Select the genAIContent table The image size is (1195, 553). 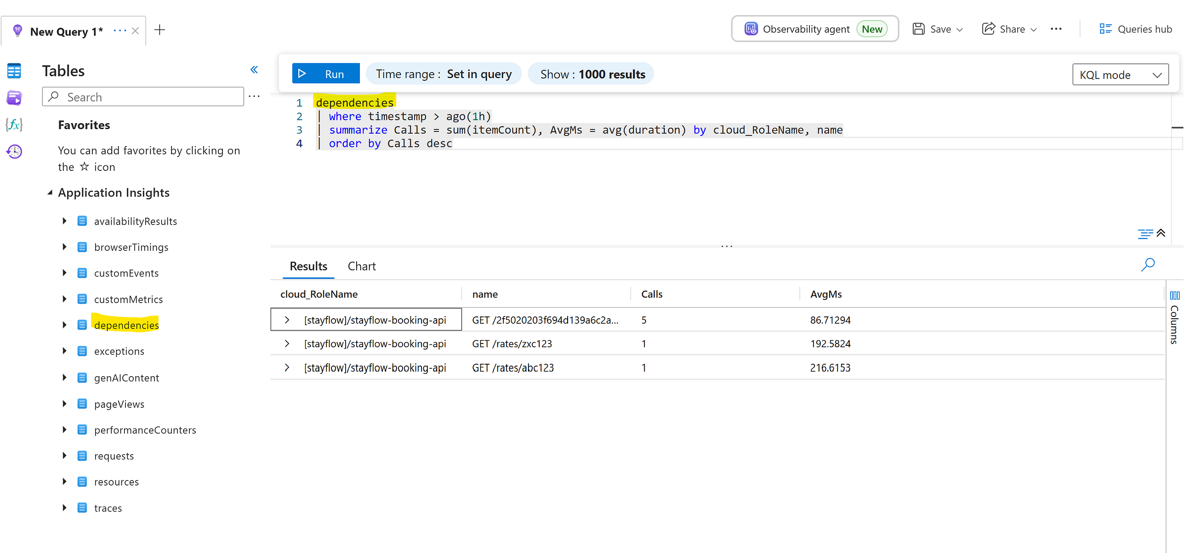click(x=127, y=378)
